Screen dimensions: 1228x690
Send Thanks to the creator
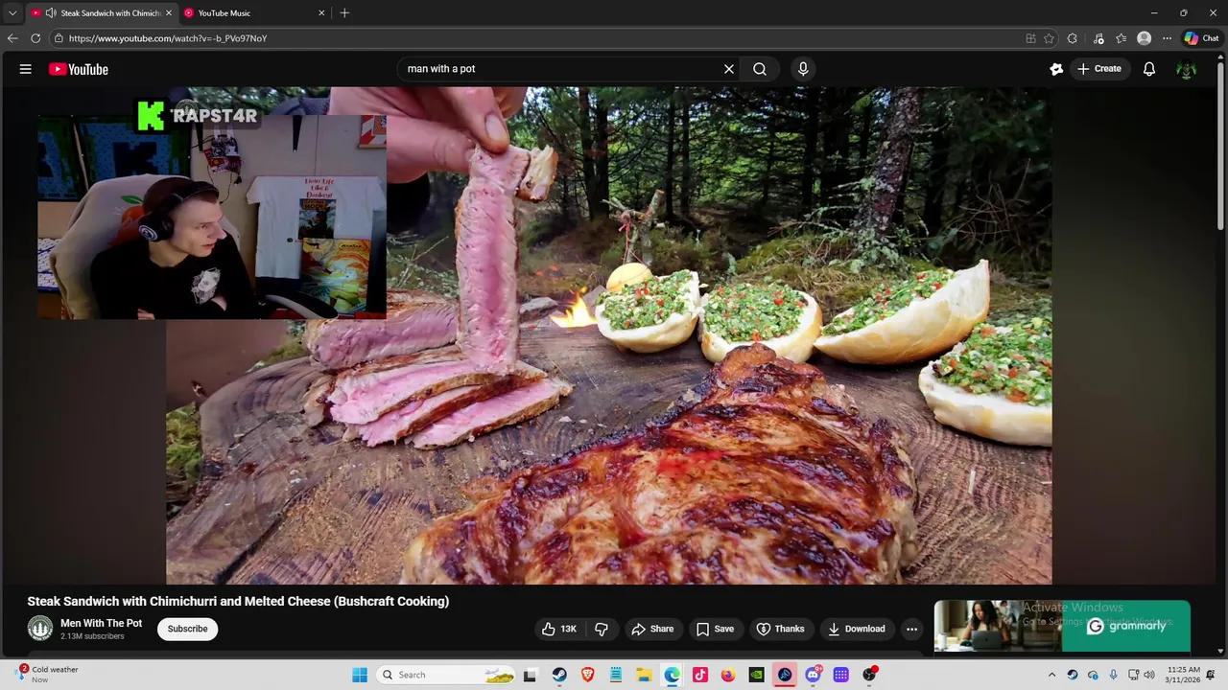coord(780,629)
